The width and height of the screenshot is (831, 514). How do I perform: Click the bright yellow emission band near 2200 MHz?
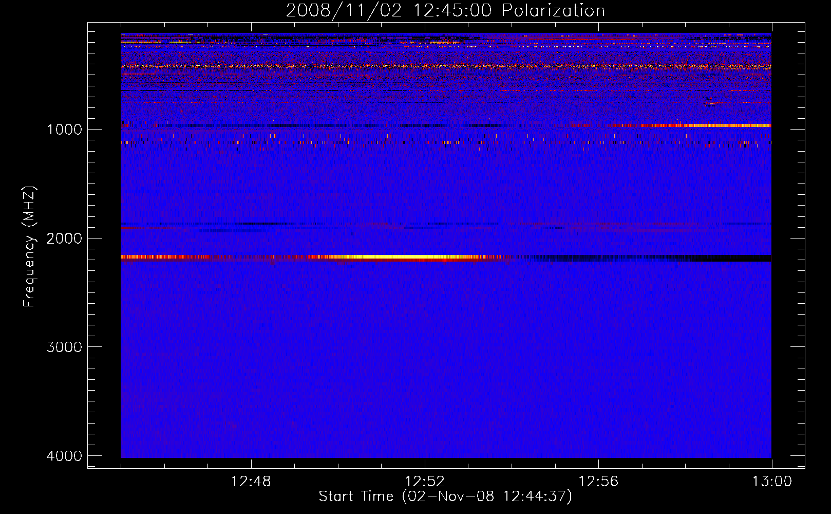point(401,257)
